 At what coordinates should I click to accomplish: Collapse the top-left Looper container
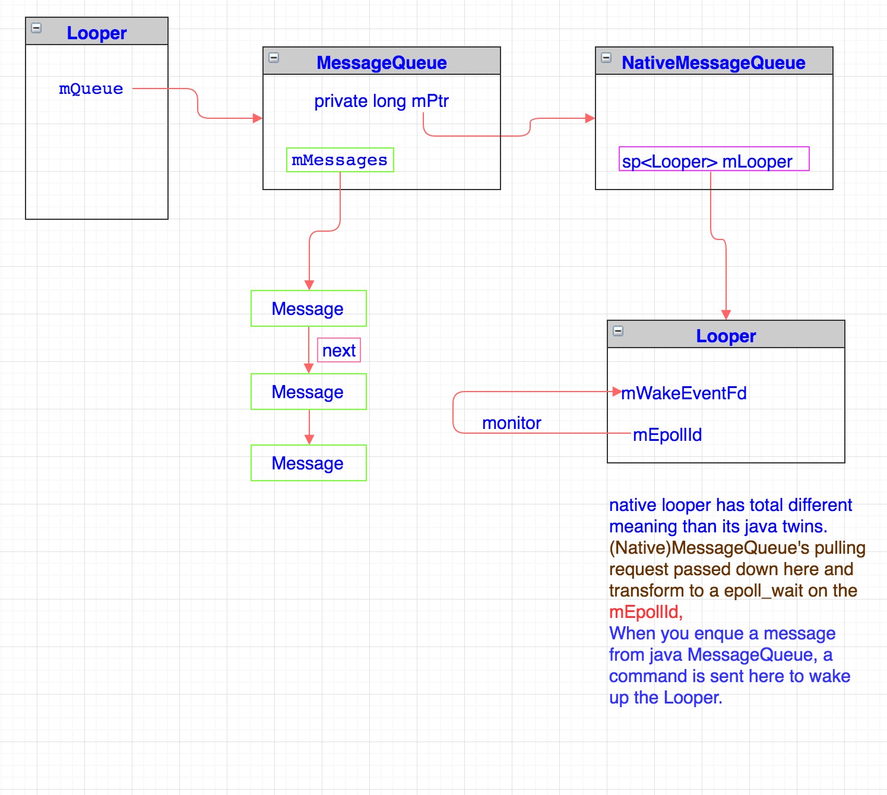click(36, 28)
